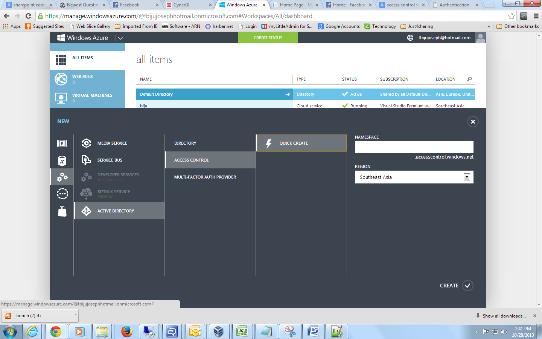Viewport: 542px width, 339px height.
Task: Open the harbar.net bookmark
Action: 219,26
